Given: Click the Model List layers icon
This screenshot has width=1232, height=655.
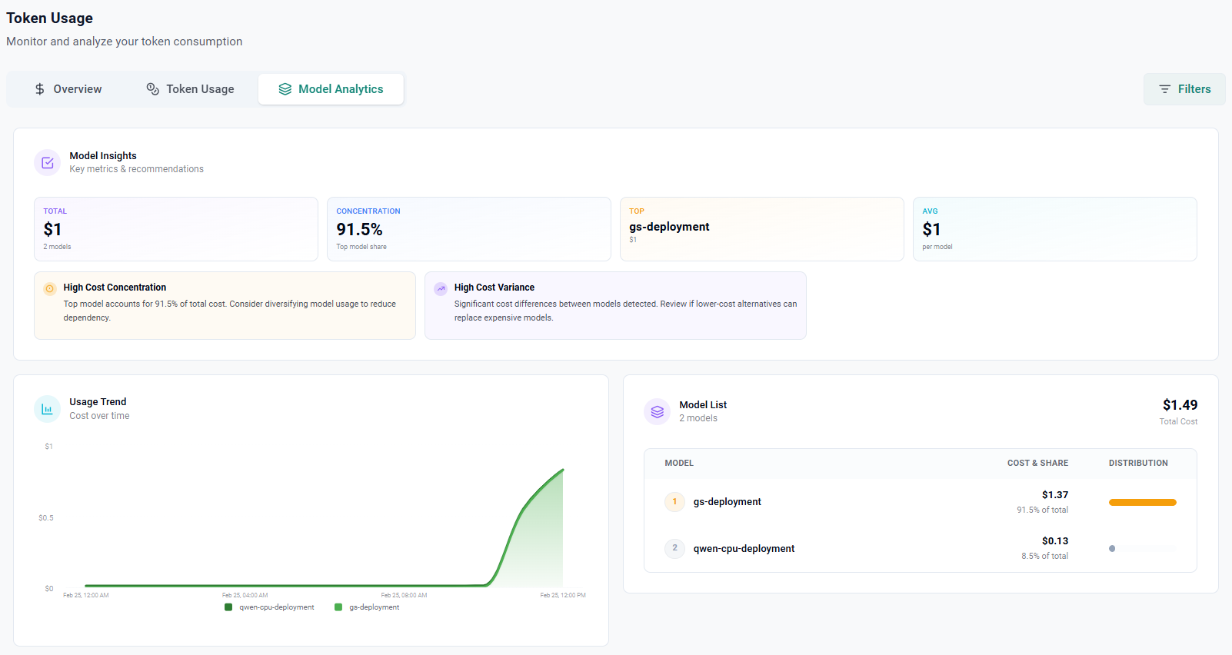Looking at the screenshot, I should pyautogui.click(x=657, y=412).
